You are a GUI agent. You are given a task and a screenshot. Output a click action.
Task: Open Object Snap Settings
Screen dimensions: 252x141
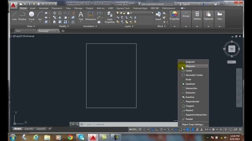pos(193,125)
